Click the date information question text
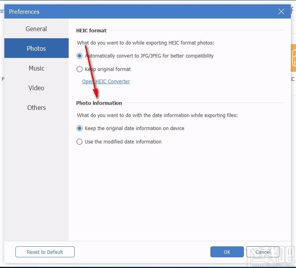The image size is (296, 268). pyautogui.click(x=157, y=115)
